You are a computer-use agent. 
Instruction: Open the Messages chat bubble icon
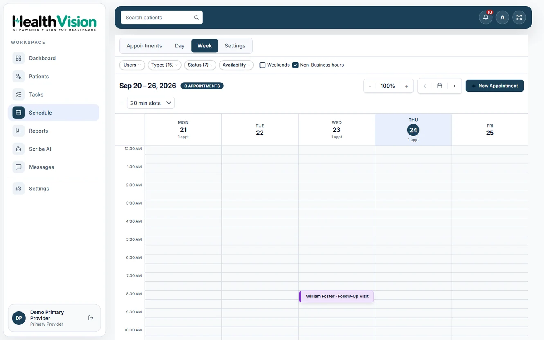[18, 167]
